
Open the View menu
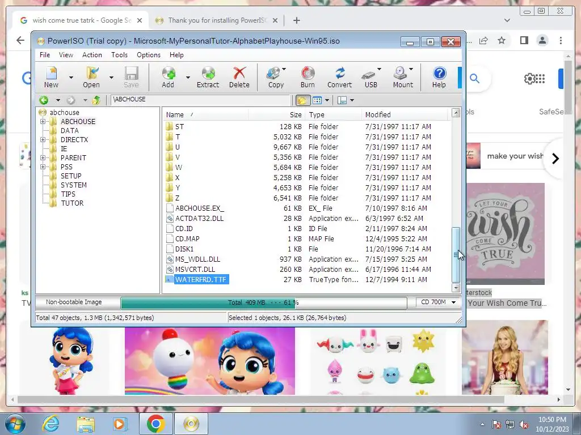pos(66,55)
